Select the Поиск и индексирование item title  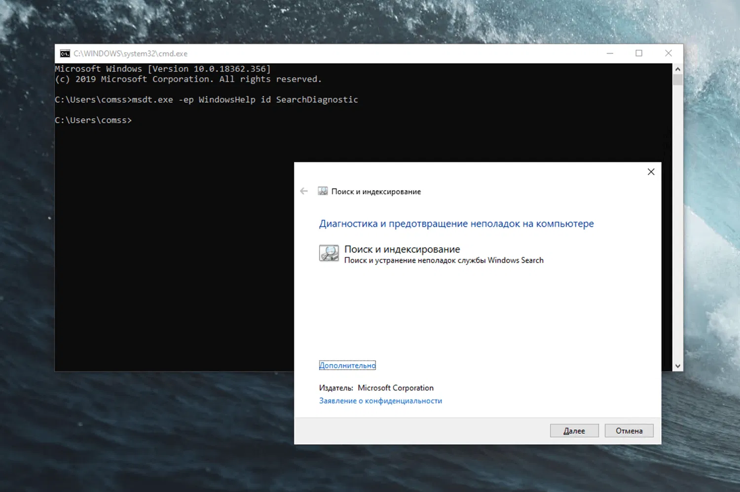pos(402,249)
